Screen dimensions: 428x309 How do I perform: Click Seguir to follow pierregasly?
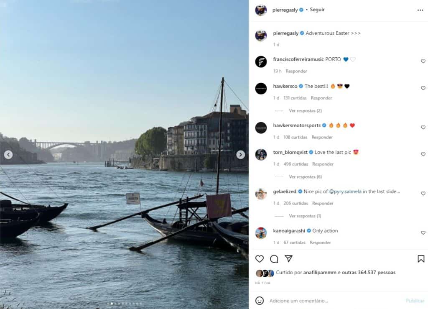[317, 10]
